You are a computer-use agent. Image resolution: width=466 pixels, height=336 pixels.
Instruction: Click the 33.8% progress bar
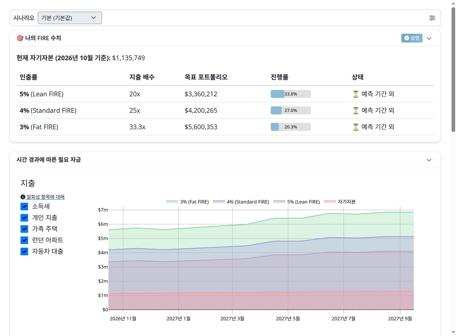click(x=291, y=94)
